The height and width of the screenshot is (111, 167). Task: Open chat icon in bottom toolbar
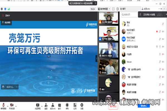pyautogui.click(x=60, y=106)
